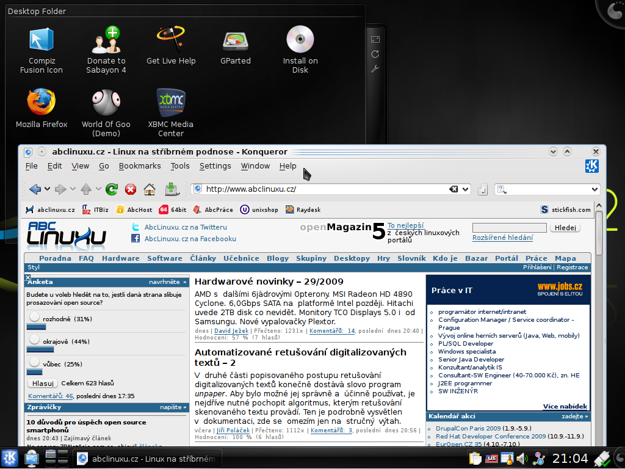This screenshot has height=469, width=625.
Task: Open the stickfish.com bookmark link
Action: (565, 209)
